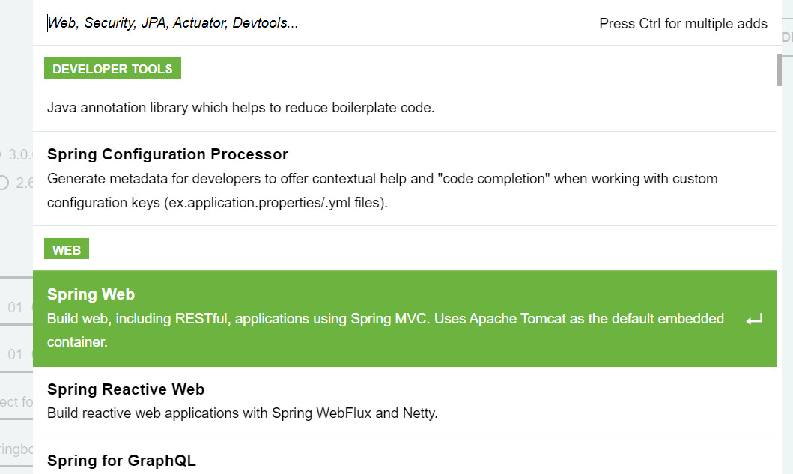Choose Spring Configuration Processor dependency
Image resolution: width=793 pixels, height=474 pixels.
(x=404, y=178)
